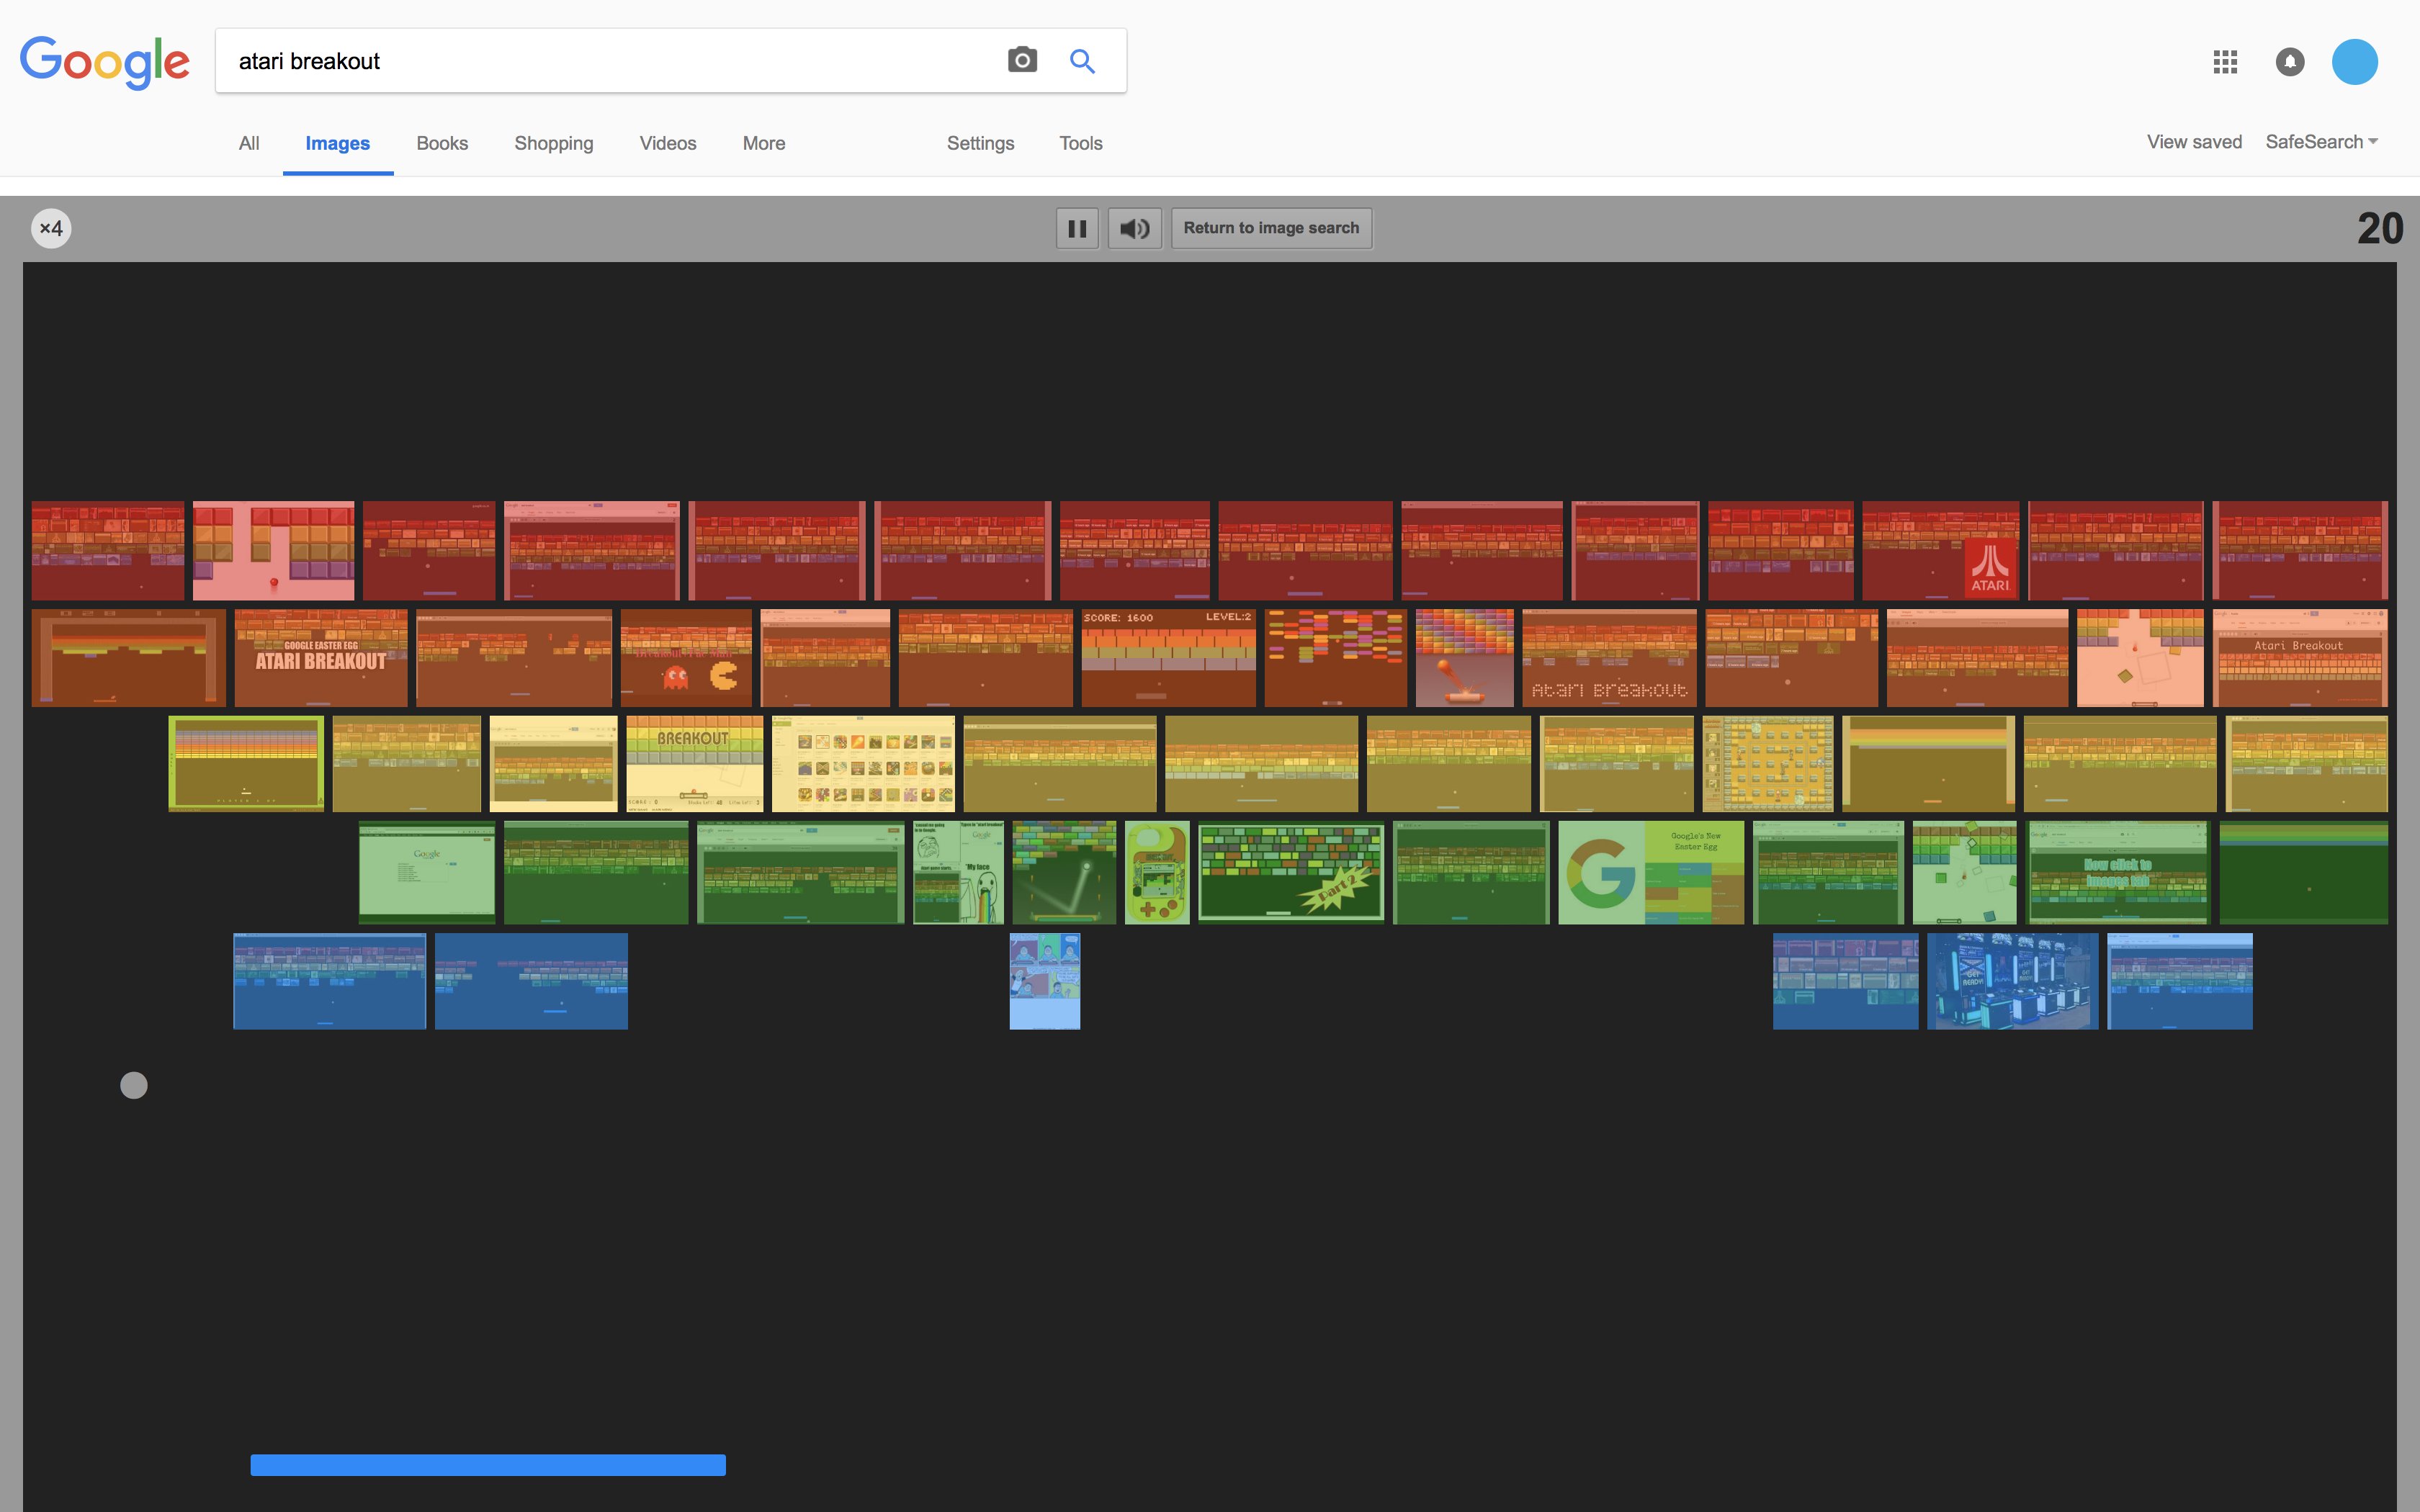Viewport: 2420px width, 1512px height.
Task: Open search by image camera icon
Action: (1022, 60)
